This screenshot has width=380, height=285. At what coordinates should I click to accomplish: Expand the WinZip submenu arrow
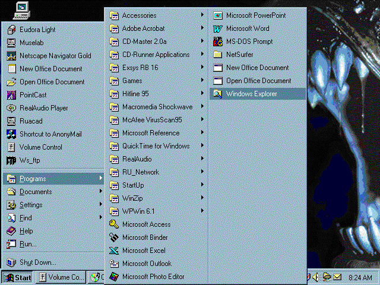(x=202, y=198)
